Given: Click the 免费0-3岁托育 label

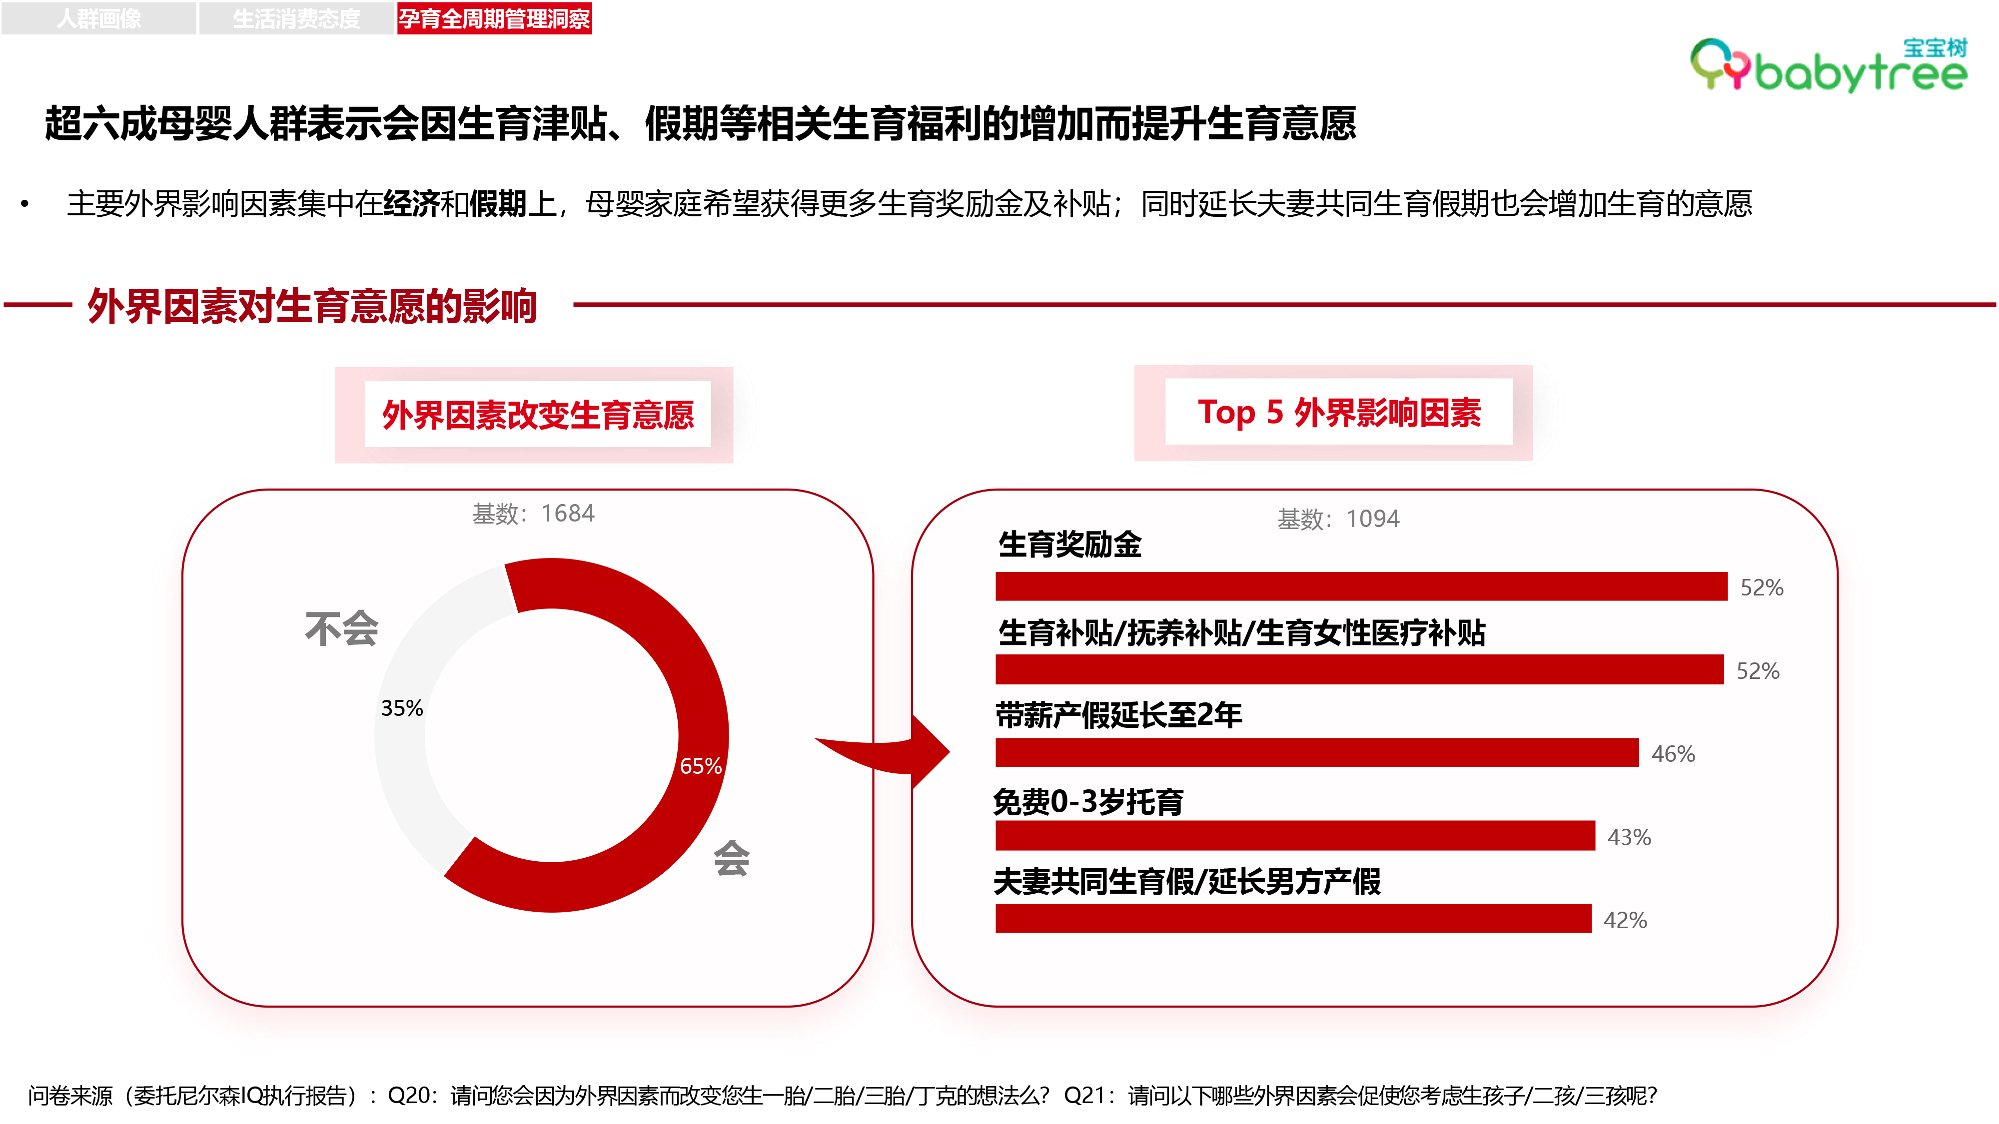Looking at the screenshot, I should [x=1088, y=801].
